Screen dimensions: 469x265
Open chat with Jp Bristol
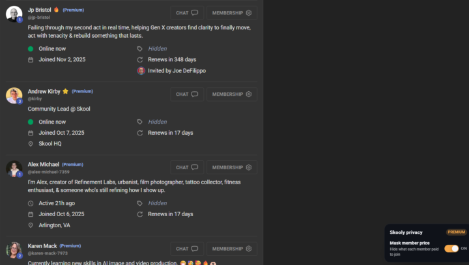pyautogui.click(x=187, y=13)
